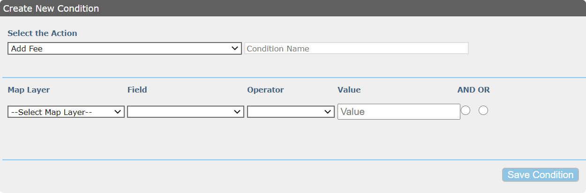This screenshot has width=586, height=193.
Task: Open the Operator dropdown
Action: [x=291, y=112]
